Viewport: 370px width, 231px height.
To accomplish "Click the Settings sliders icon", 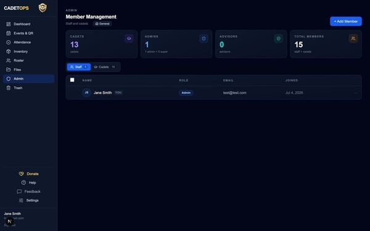I will (21, 200).
